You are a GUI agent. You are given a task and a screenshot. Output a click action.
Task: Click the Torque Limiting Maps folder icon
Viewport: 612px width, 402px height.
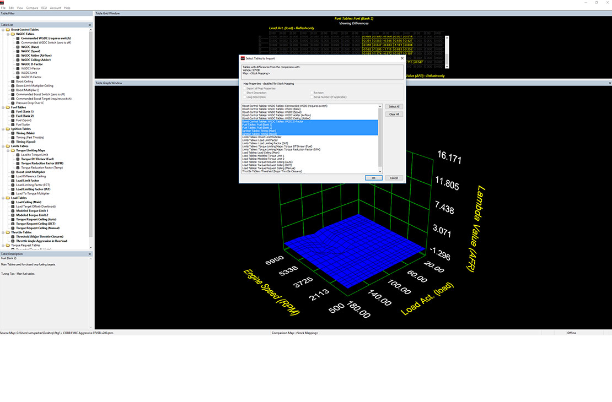pyautogui.click(x=13, y=150)
